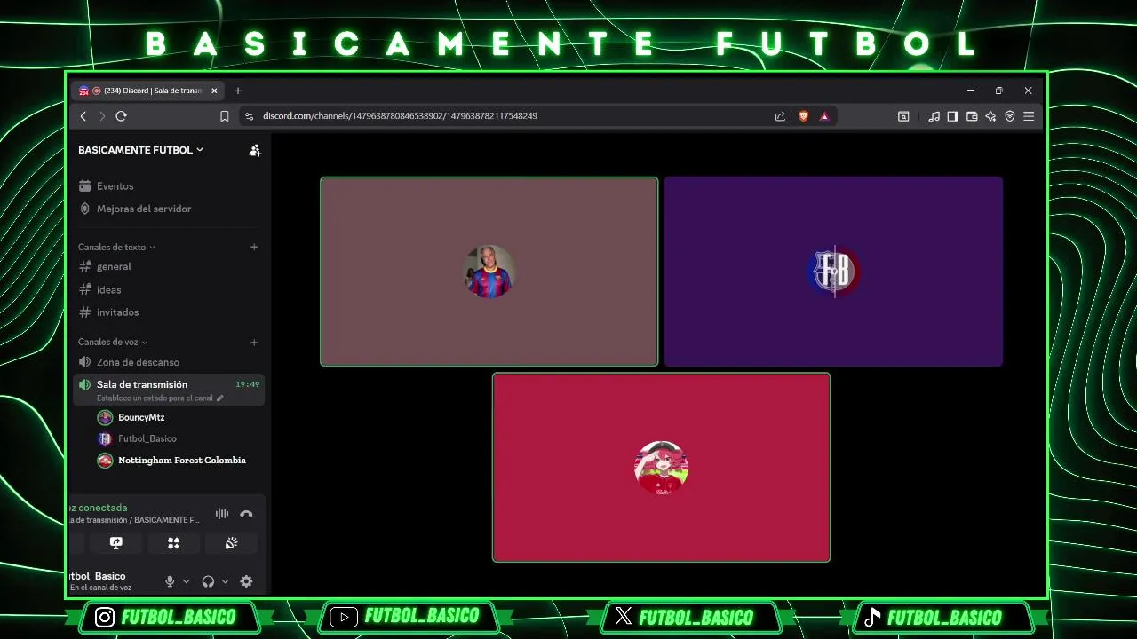This screenshot has height=639, width=1137.
Task: Create a channel in Canales de voz
Action: tap(254, 342)
